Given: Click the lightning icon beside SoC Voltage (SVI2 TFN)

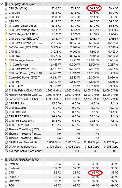Looking at the screenshot, I should [x=6, y=34].
